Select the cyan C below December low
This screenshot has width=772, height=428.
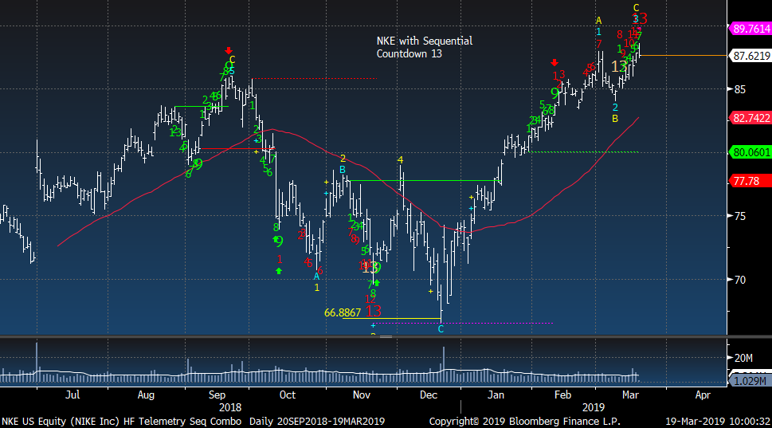(x=441, y=329)
